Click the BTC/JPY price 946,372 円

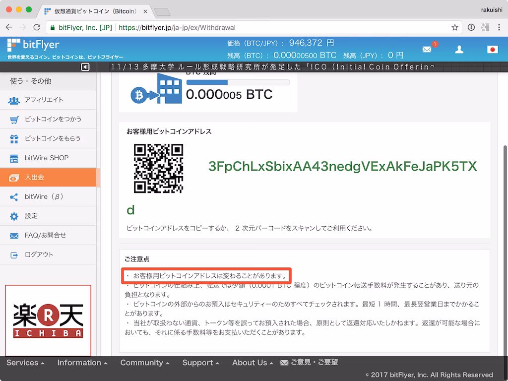click(312, 43)
